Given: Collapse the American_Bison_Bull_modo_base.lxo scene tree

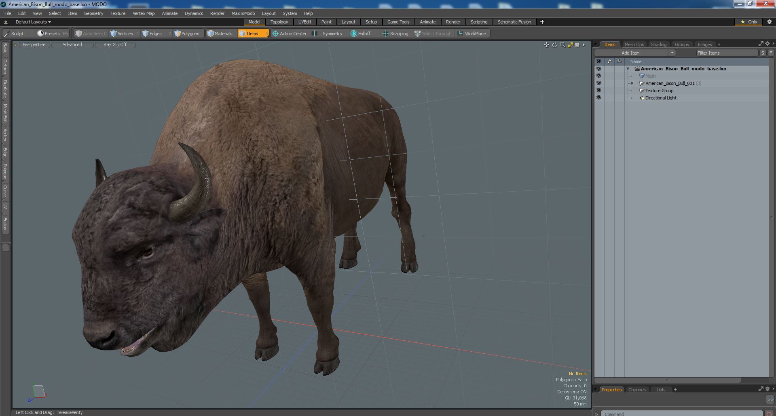Looking at the screenshot, I should [x=628, y=69].
